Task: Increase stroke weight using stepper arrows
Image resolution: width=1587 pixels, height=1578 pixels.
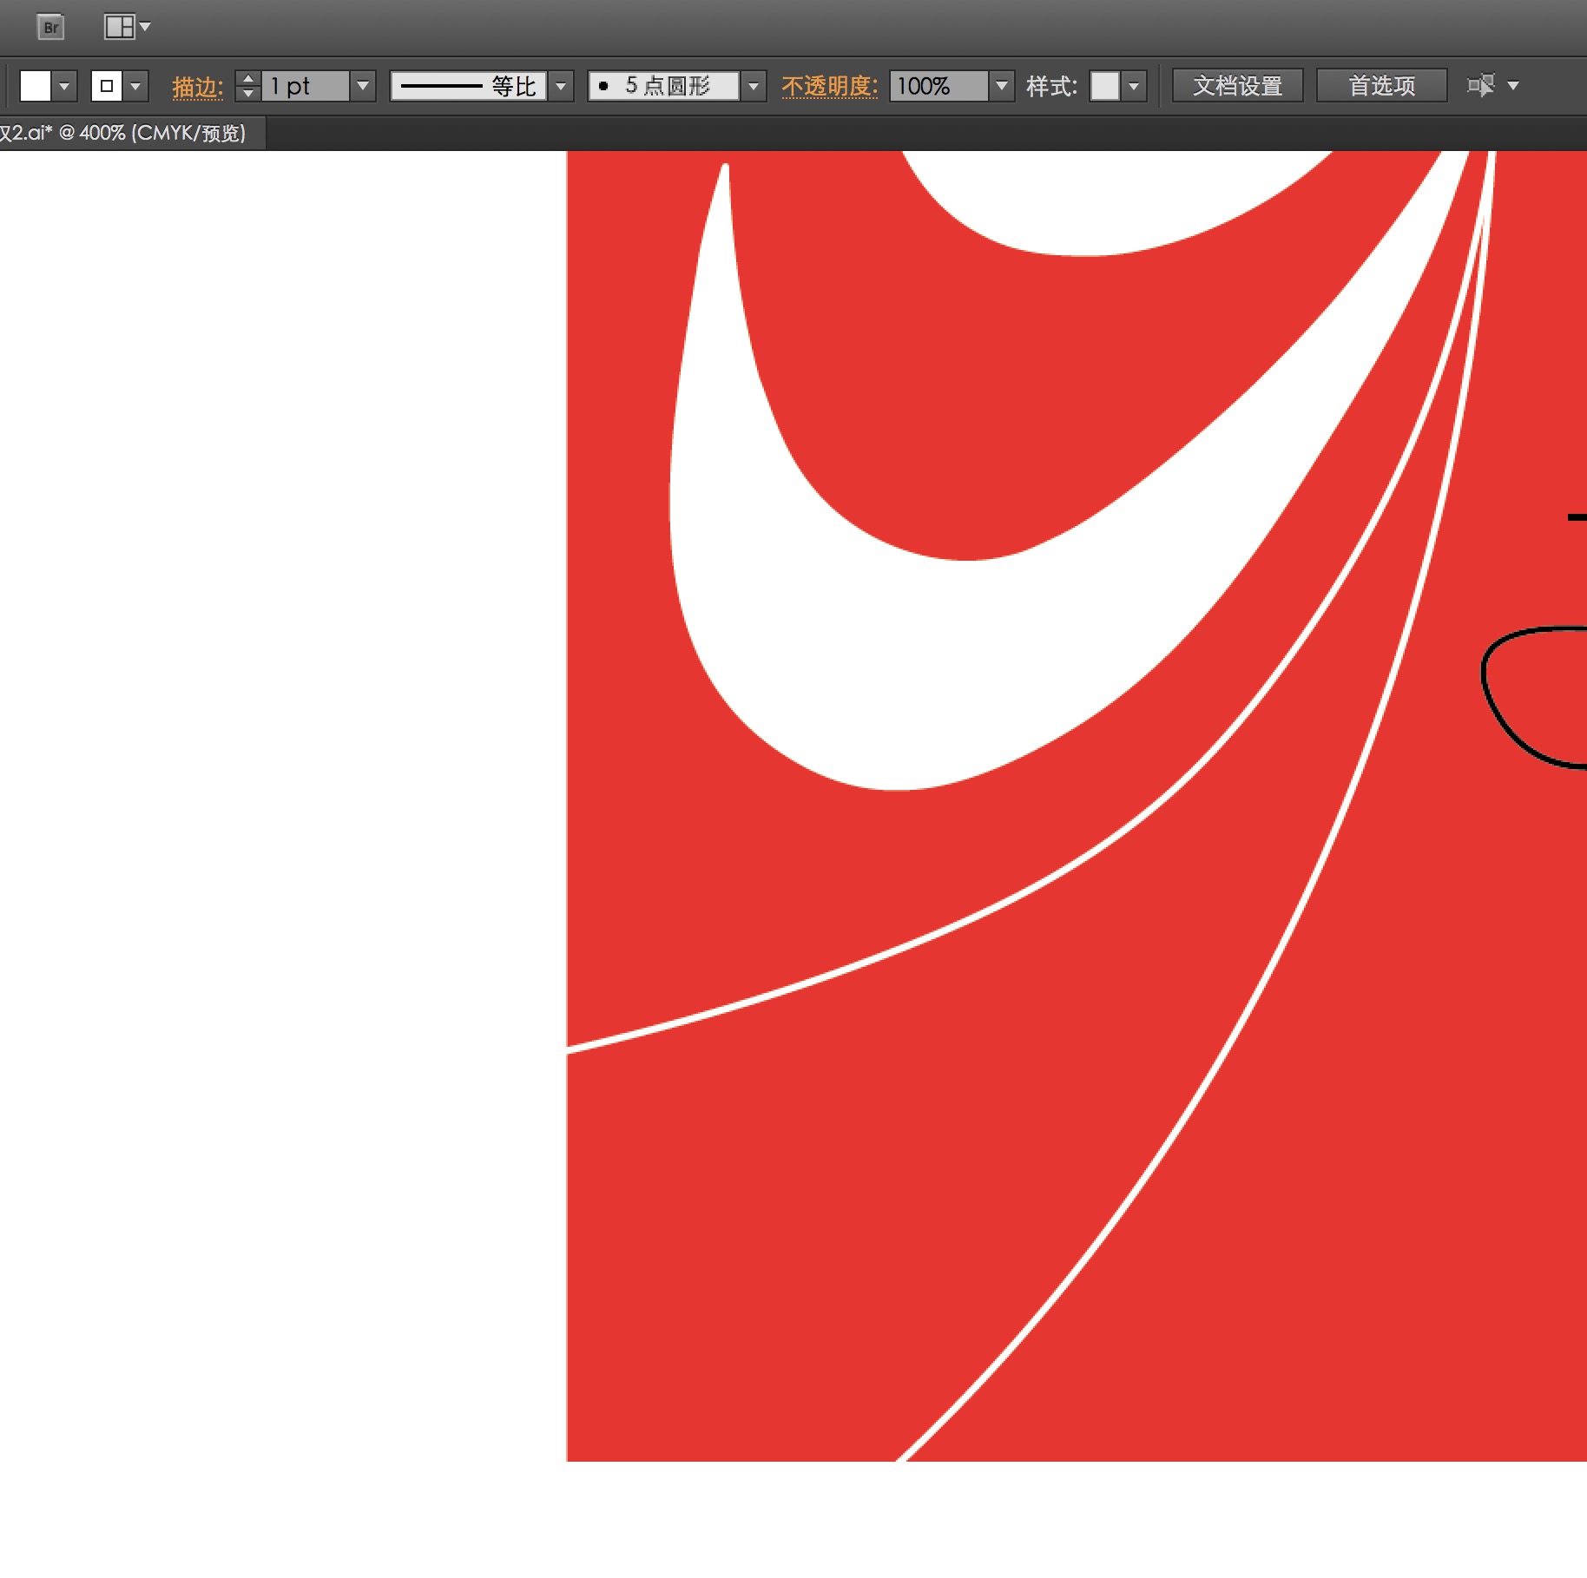Action: 248,78
